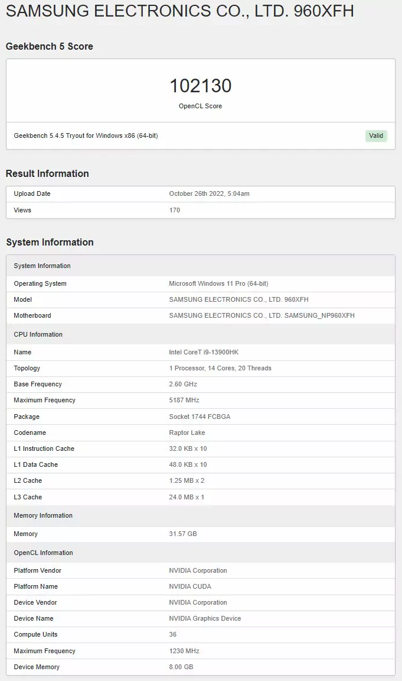The image size is (402, 681).
Task: Click the Memory Information section header
Action: (201, 516)
